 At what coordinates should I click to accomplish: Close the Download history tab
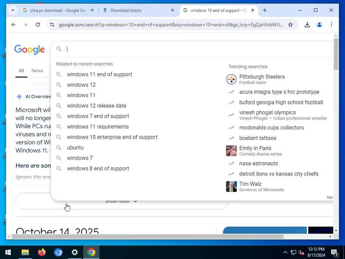(172, 10)
